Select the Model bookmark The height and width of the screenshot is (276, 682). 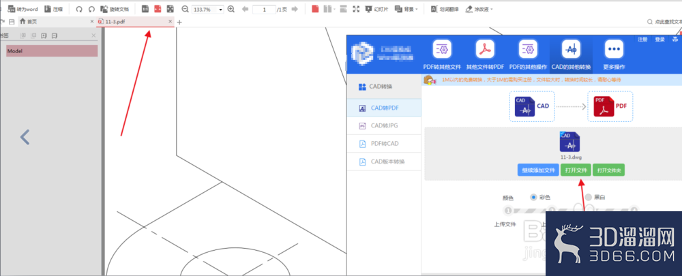pos(52,51)
